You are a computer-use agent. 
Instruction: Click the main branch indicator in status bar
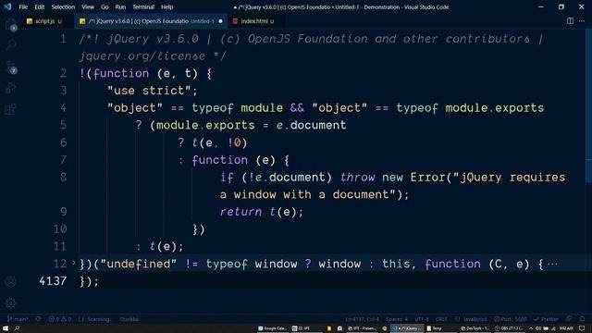18,319
